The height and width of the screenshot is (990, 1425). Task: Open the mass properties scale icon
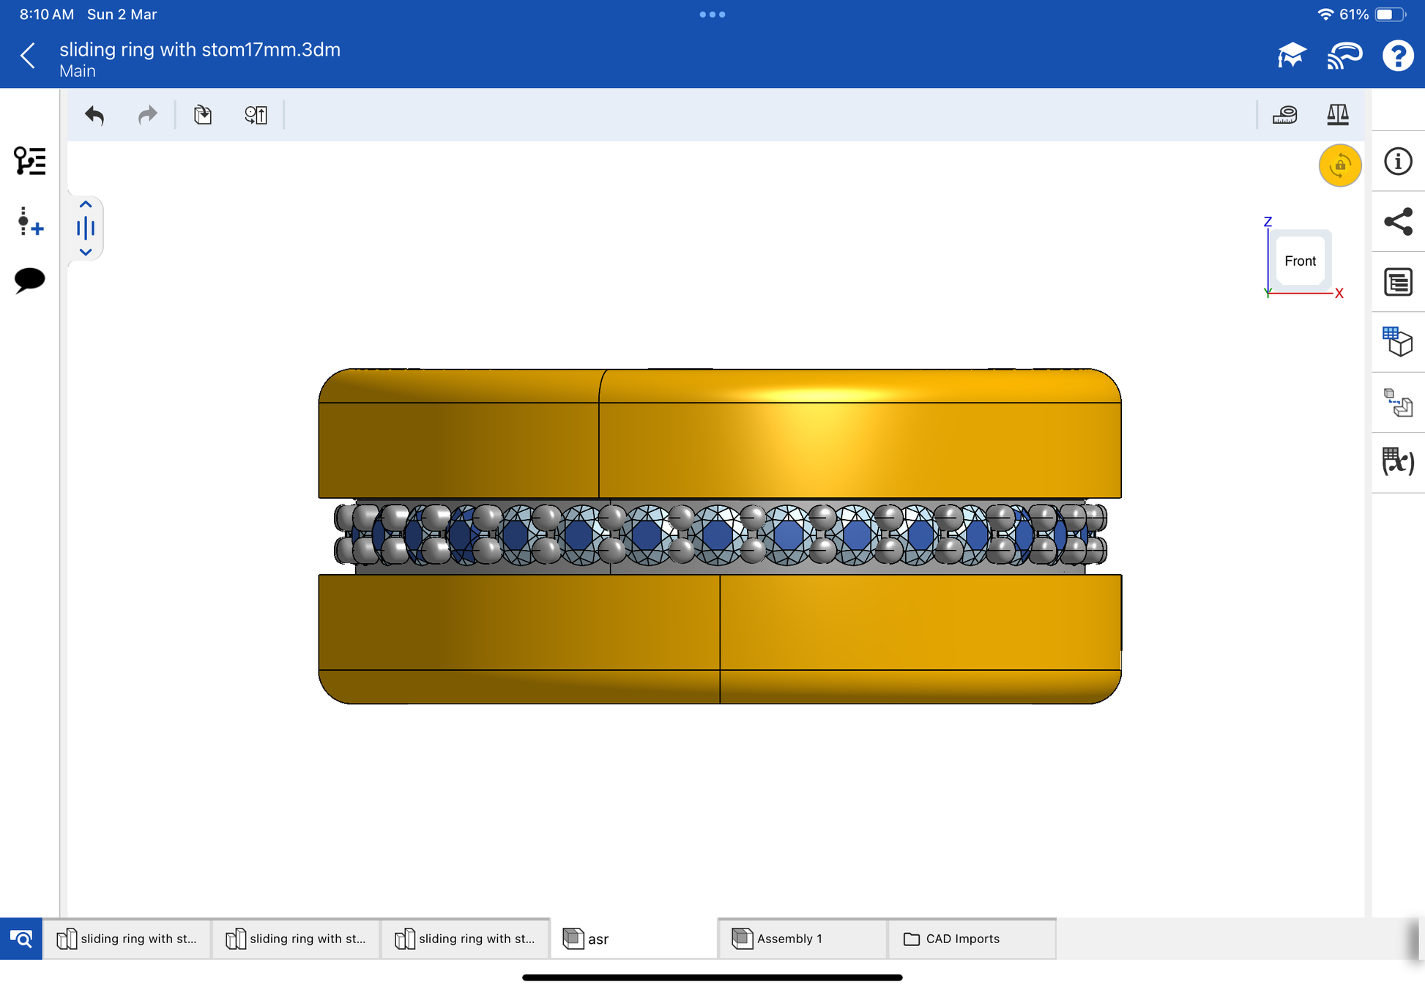point(1338,115)
